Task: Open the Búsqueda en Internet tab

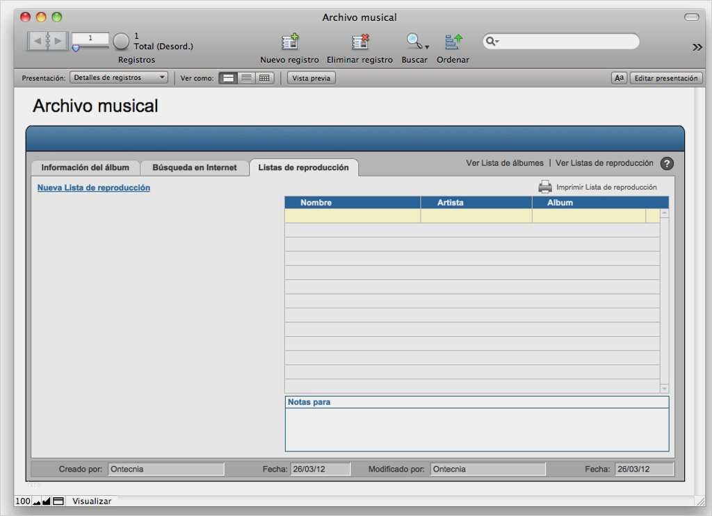Action: click(195, 167)
